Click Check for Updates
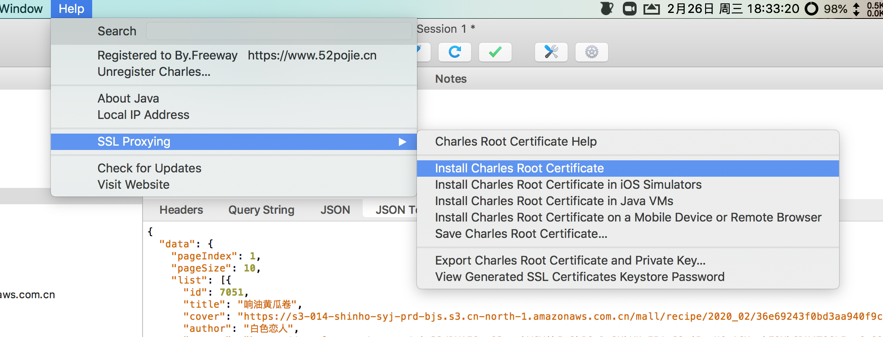The width and height of the screenshot is (883, 337). tap(149, 168)
